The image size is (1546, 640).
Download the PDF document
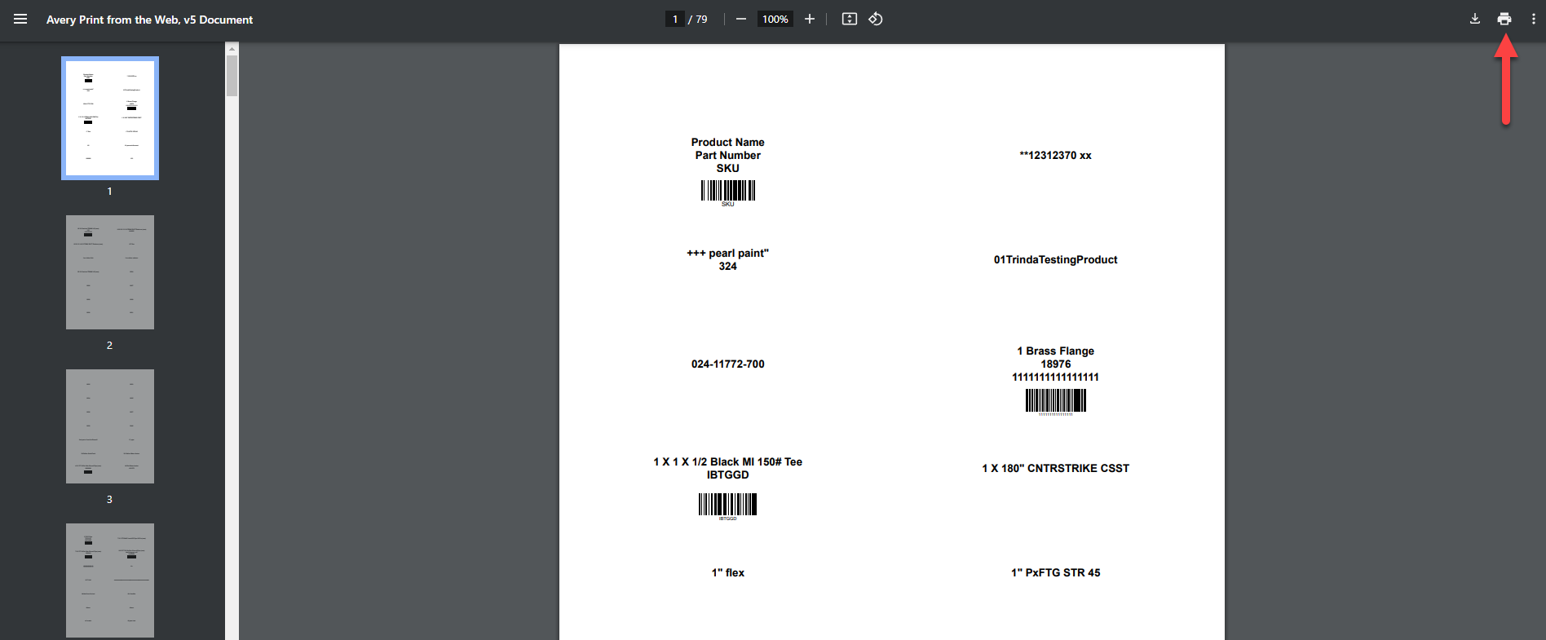click(1475, 19)
